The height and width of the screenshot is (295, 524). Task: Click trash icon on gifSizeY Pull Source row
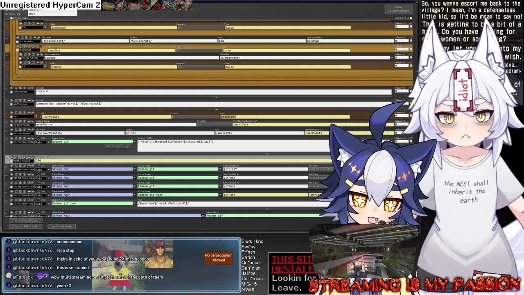(x=25, y=166)
